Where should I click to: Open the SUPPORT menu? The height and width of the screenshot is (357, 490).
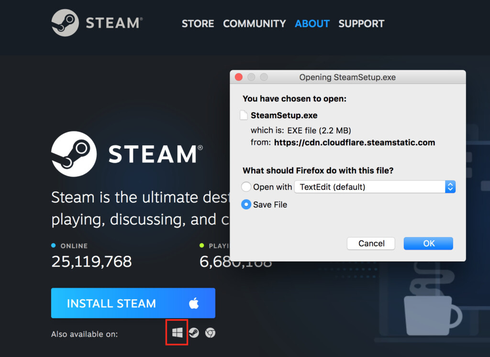361,23
